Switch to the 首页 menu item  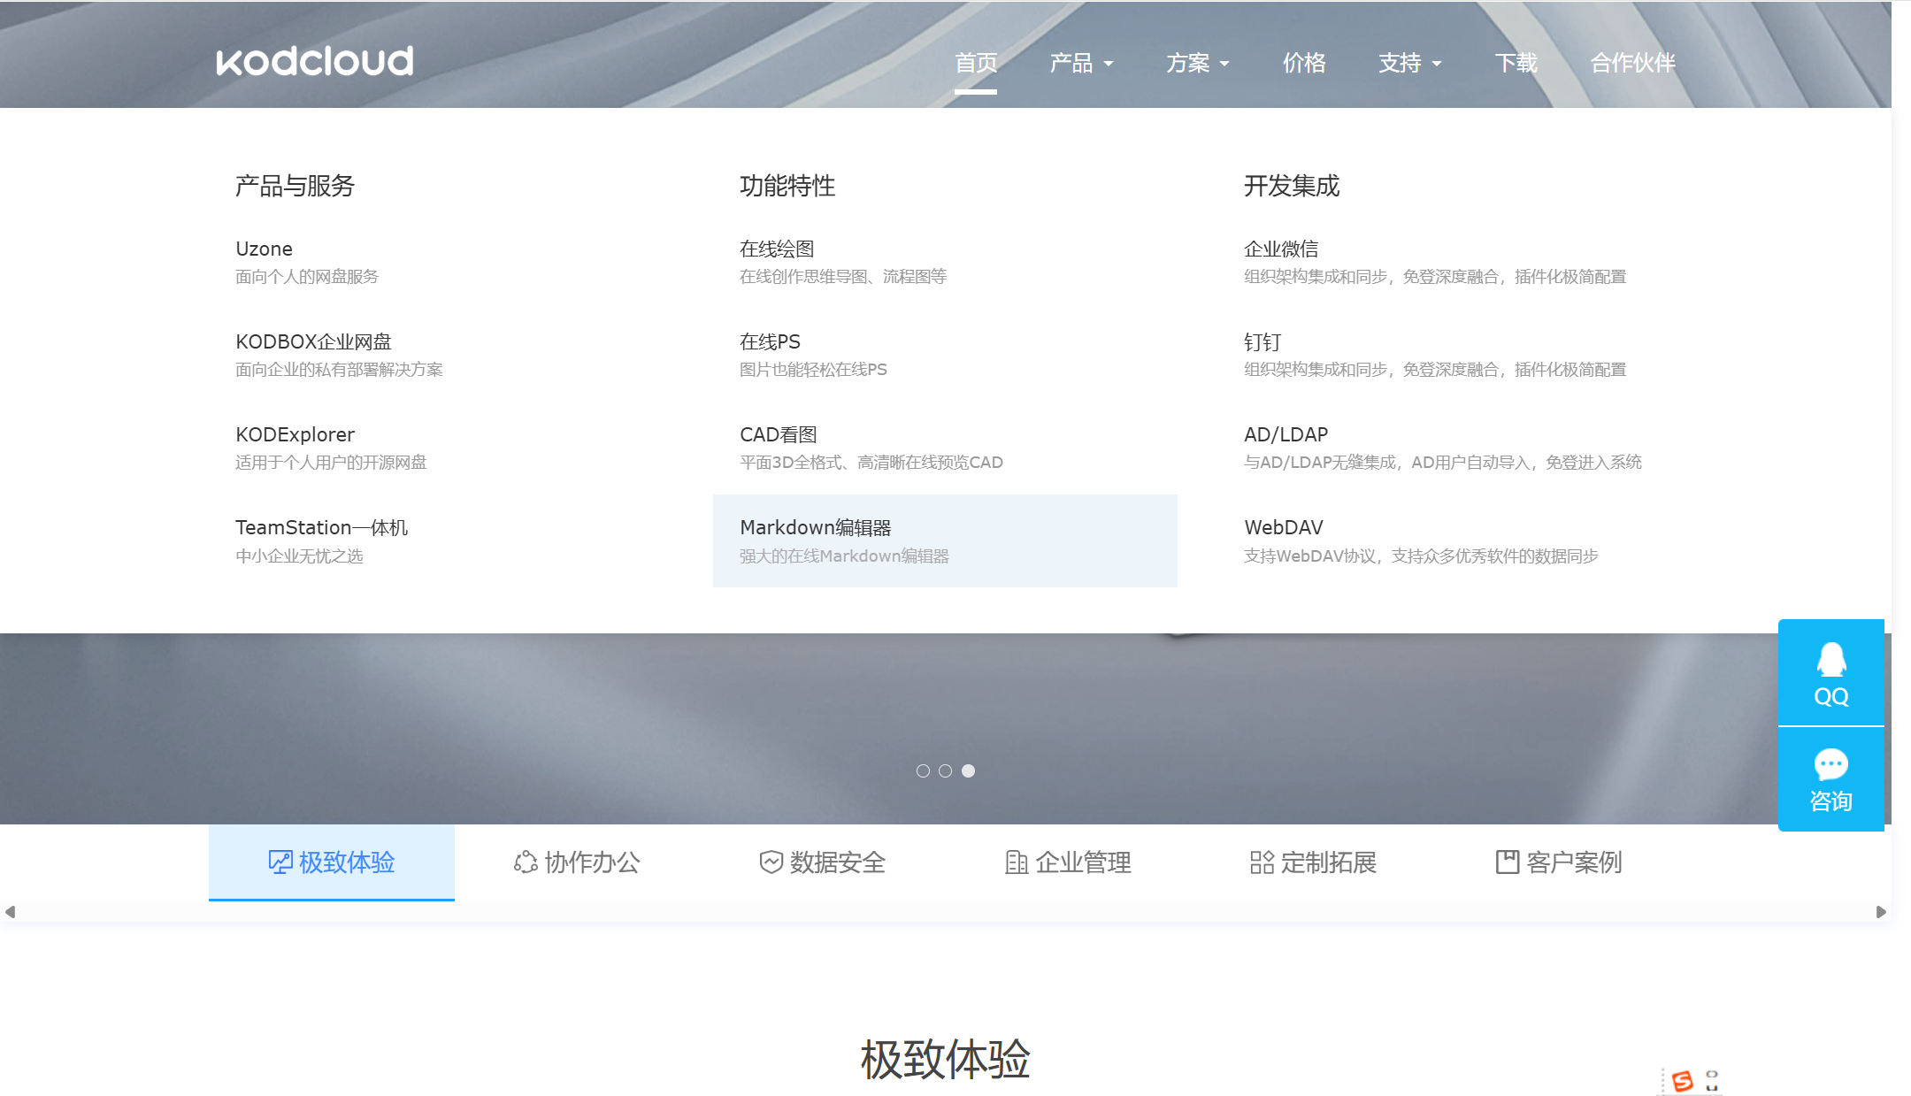977,62
